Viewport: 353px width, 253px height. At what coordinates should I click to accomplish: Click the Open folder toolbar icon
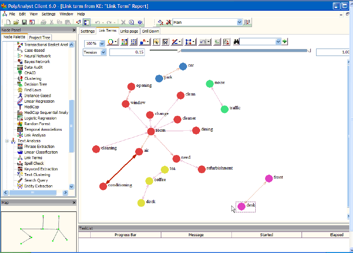[x=16, y=22]
